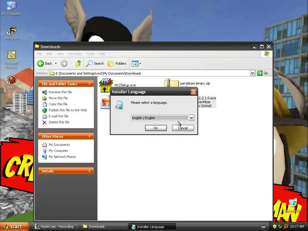
Task: Click the keyboard icon in taskbar
Action: point(263,227)
